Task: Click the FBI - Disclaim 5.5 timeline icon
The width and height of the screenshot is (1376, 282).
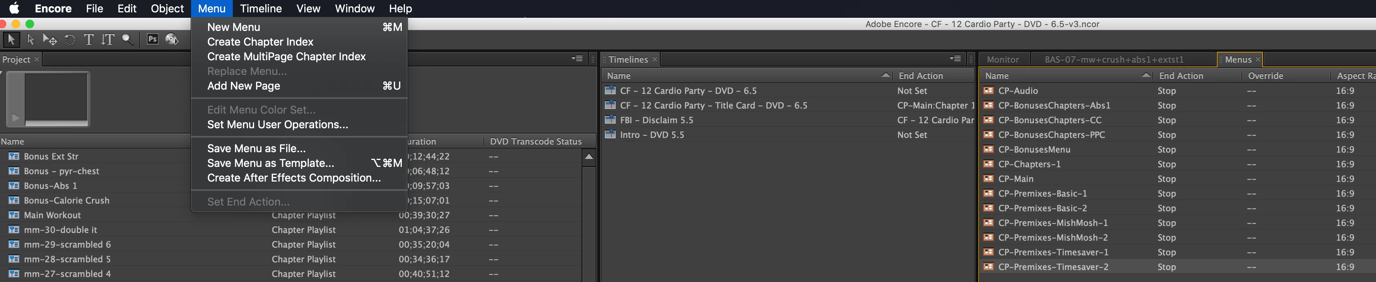Action: tap(610, 120)
